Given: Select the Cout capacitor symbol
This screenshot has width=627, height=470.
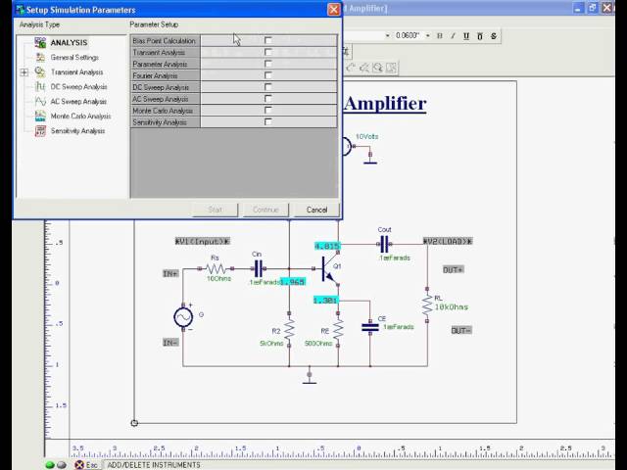Looking at the screenshot, I should (x=384, y=244).
